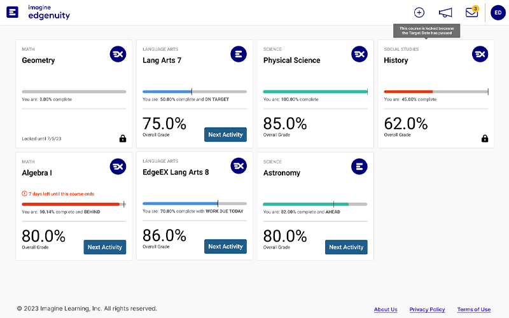Click Next Activity for Algebra I
The height and width of the screenshot is (318, 509).
coord(104,247)
